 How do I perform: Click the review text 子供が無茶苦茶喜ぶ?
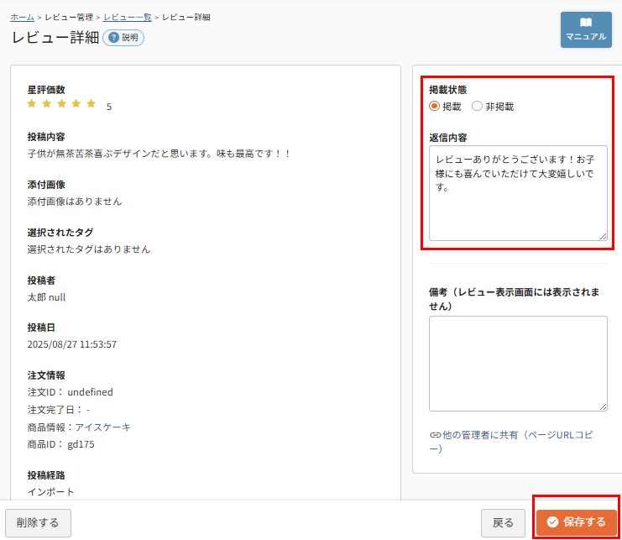(70, 154)
